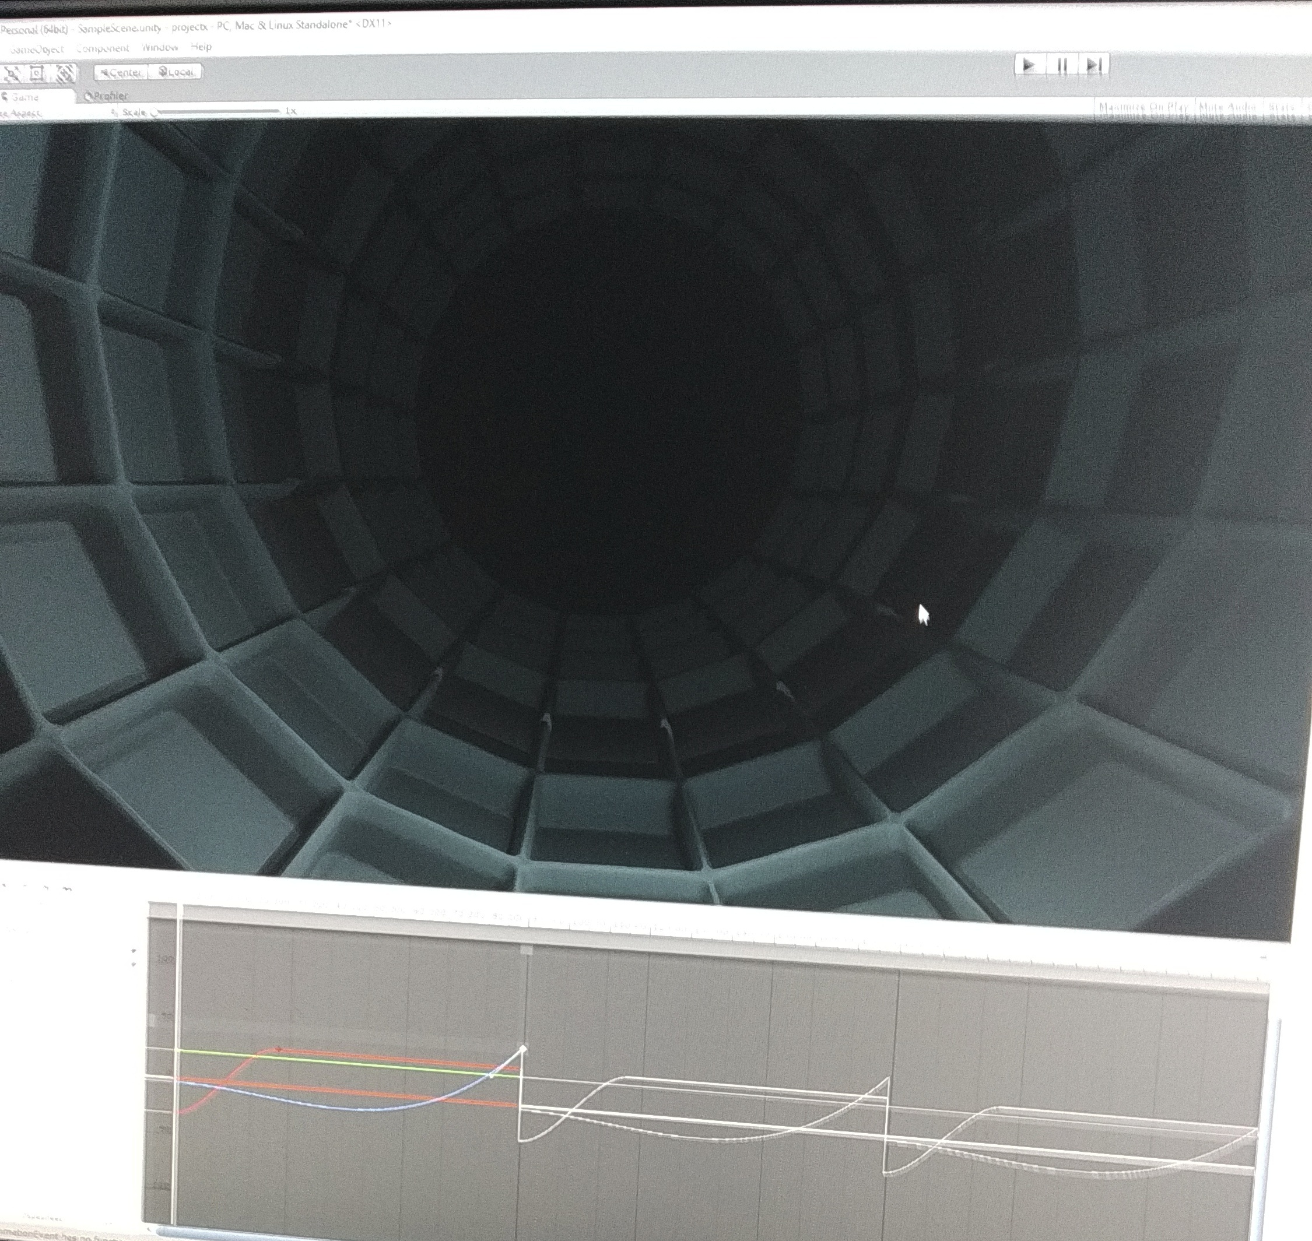Click the white keyframe at curve peak
The image size is (1312, 1241).
click(x=522, y=1049)
